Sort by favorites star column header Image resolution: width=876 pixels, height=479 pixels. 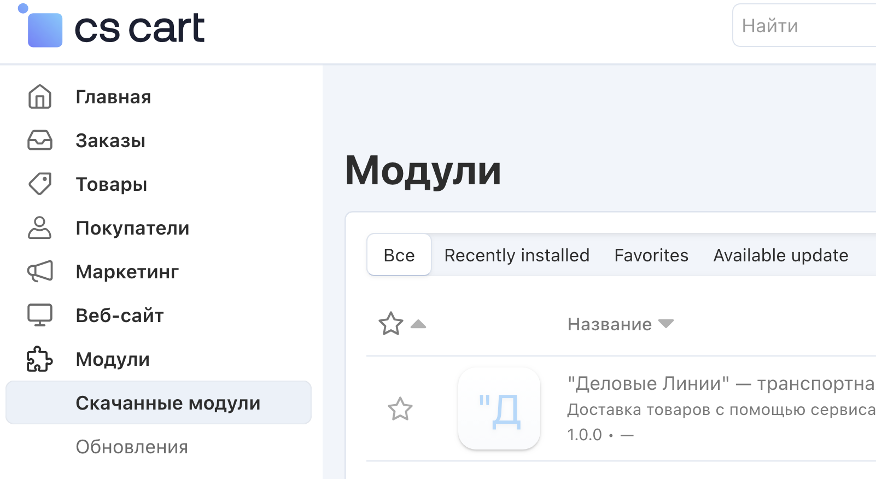[x=392, y=324]
